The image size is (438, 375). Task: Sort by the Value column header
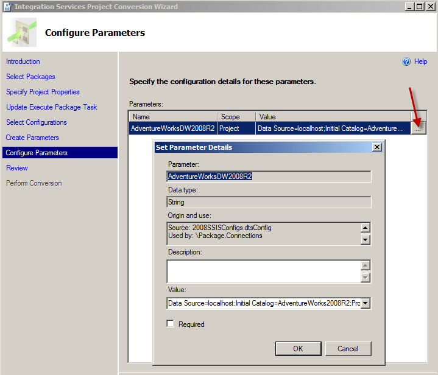click(333, 117)
